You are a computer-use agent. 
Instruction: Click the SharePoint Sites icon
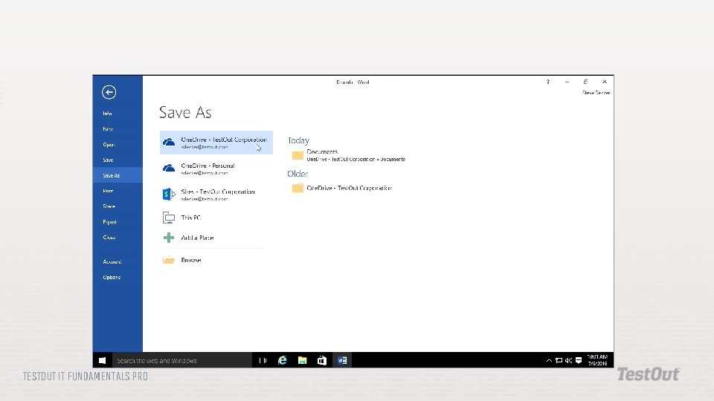tap(169, 194)
